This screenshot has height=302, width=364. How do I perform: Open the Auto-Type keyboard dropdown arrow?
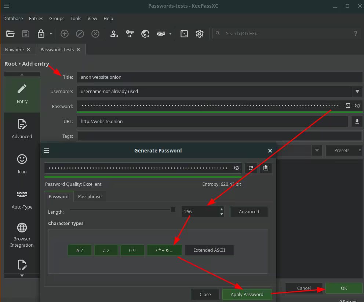[x=170, y=34]
